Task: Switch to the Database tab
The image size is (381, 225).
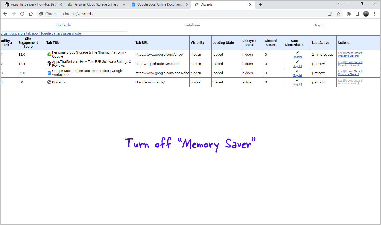Action: (192, 25)
